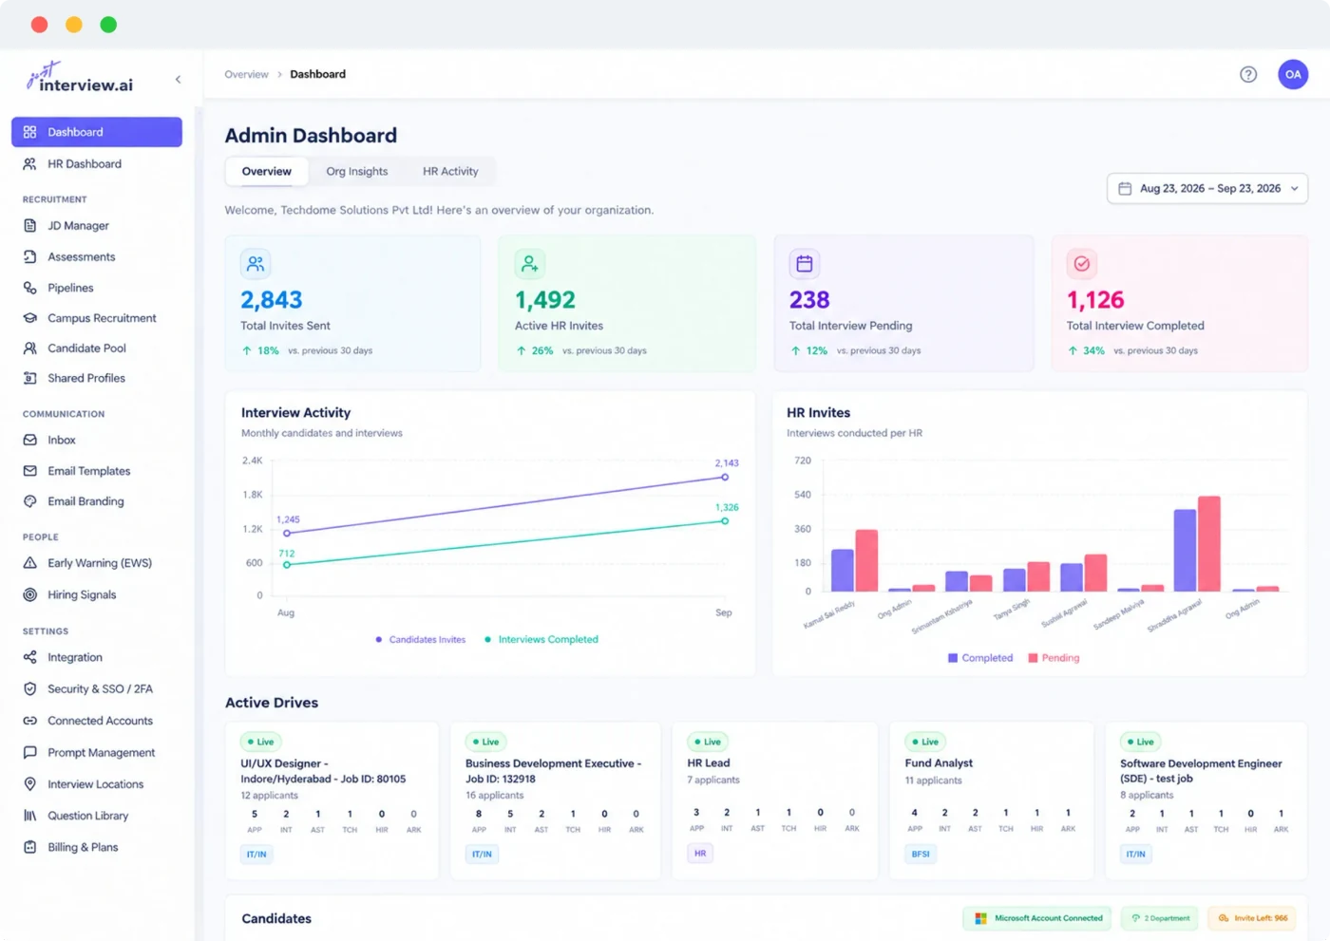
Task: Go to Billing & Plans
Action: point(83,847)
